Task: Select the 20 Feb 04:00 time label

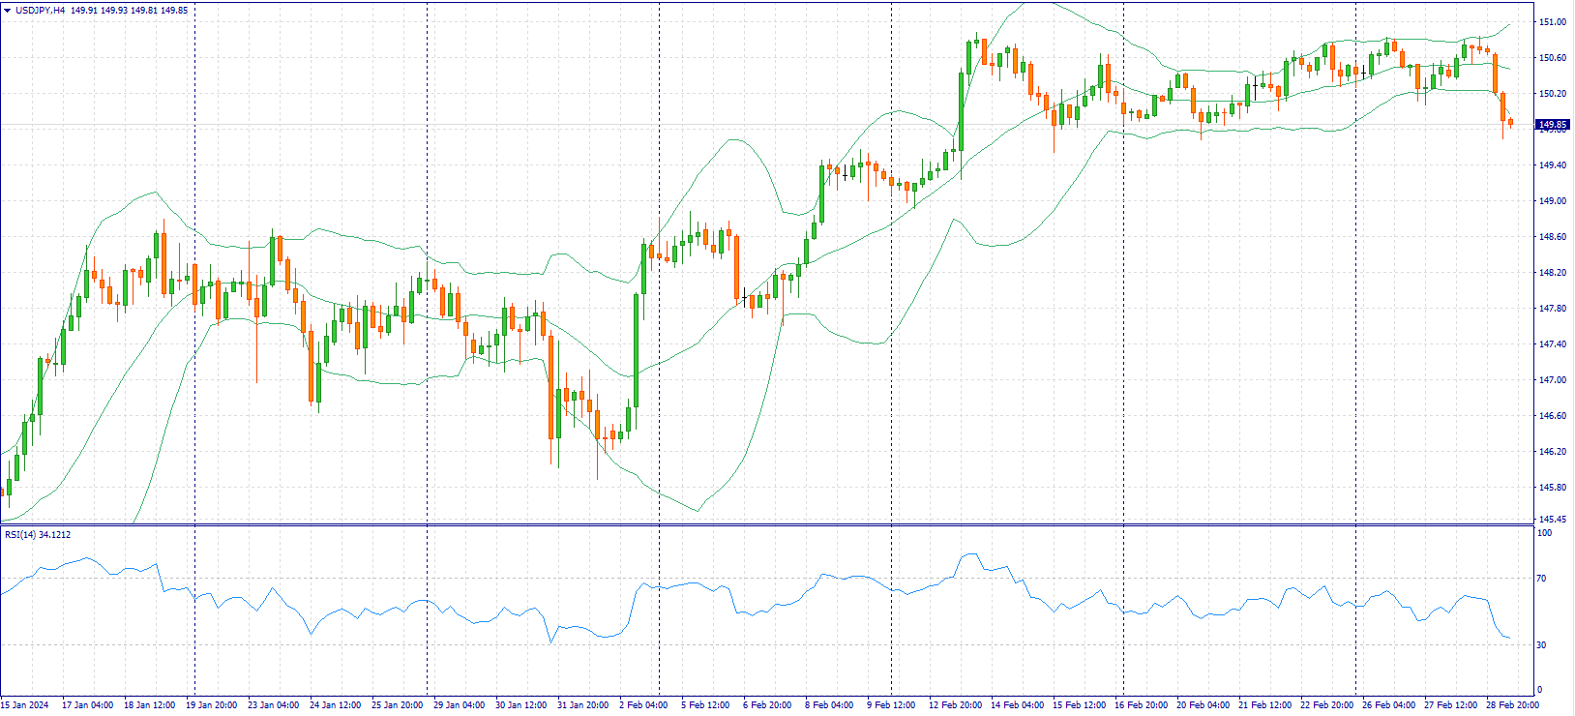Action: pos(1203,705)
